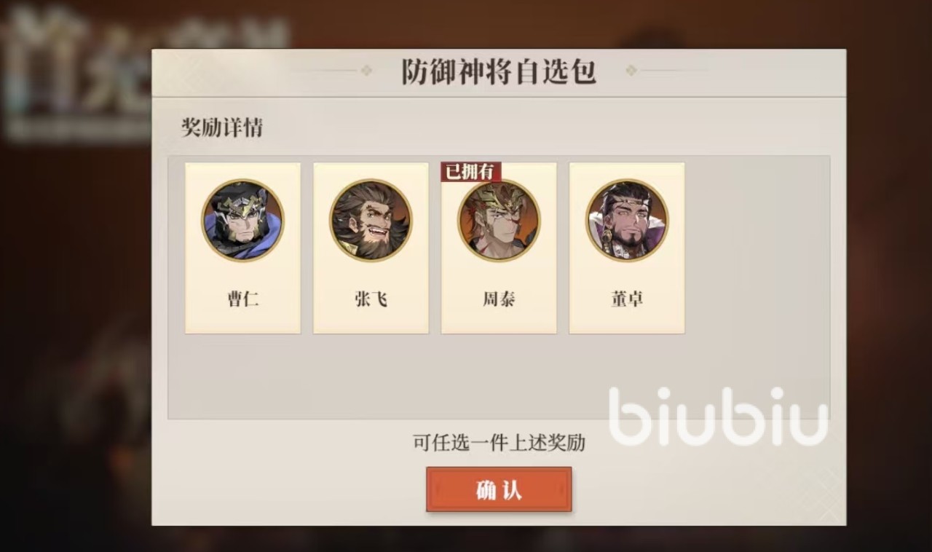Click the 防御神将自选包 dialog title
932x552 pixels.
point(499,71)
